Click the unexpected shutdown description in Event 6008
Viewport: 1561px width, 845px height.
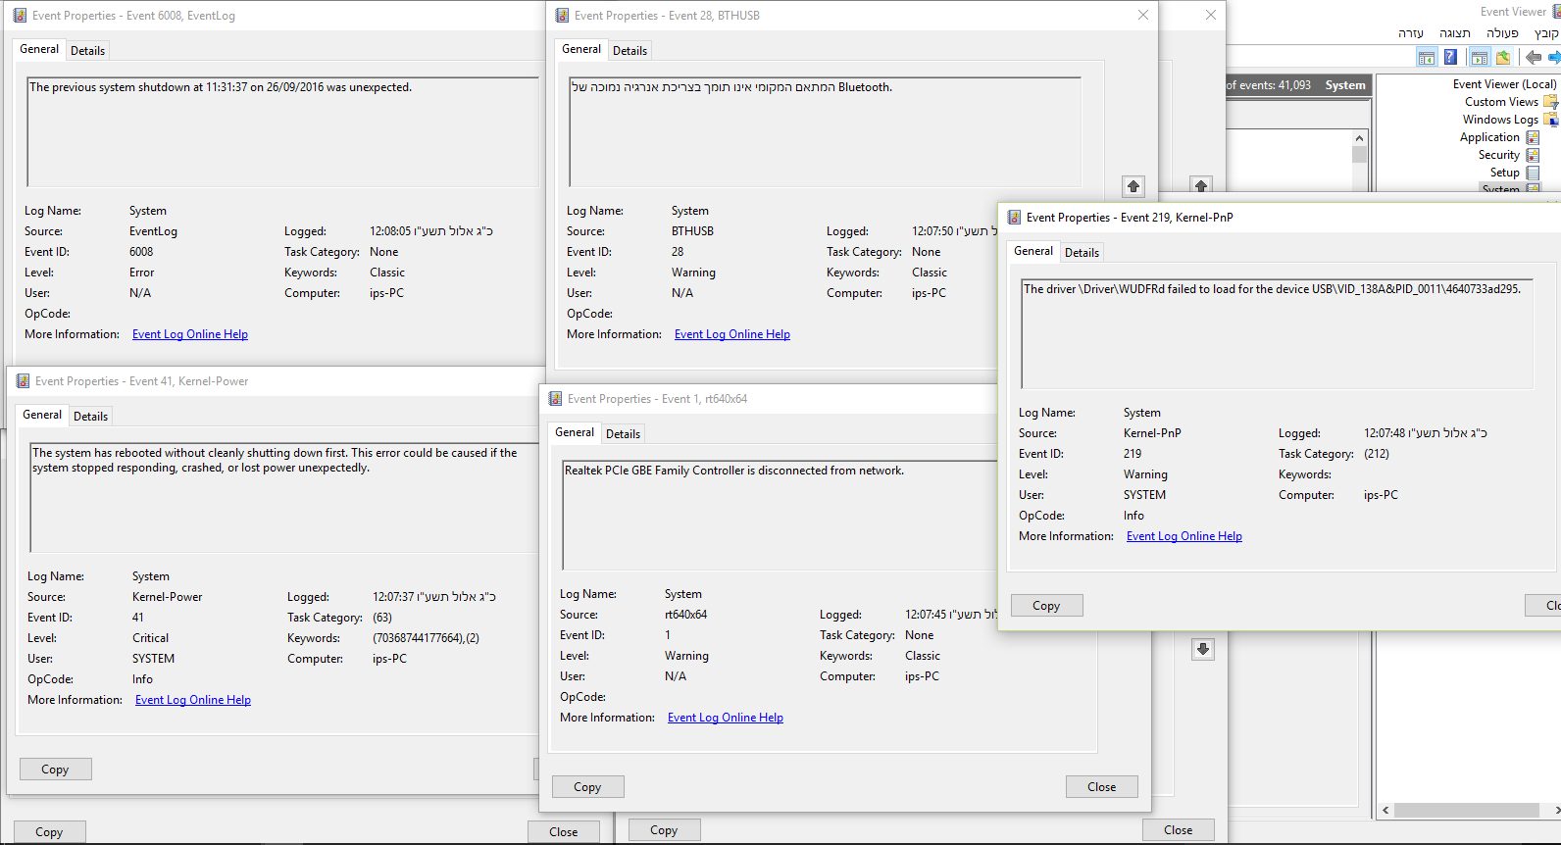[221, 87]
